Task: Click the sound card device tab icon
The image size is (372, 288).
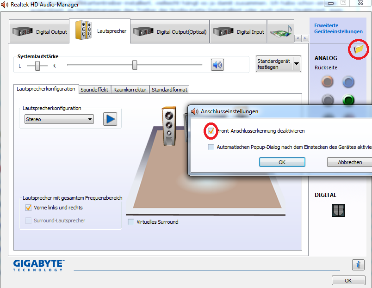Action: (281, 31)
